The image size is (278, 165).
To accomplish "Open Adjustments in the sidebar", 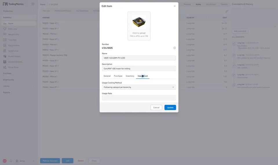I will click(x=19, y=45).
